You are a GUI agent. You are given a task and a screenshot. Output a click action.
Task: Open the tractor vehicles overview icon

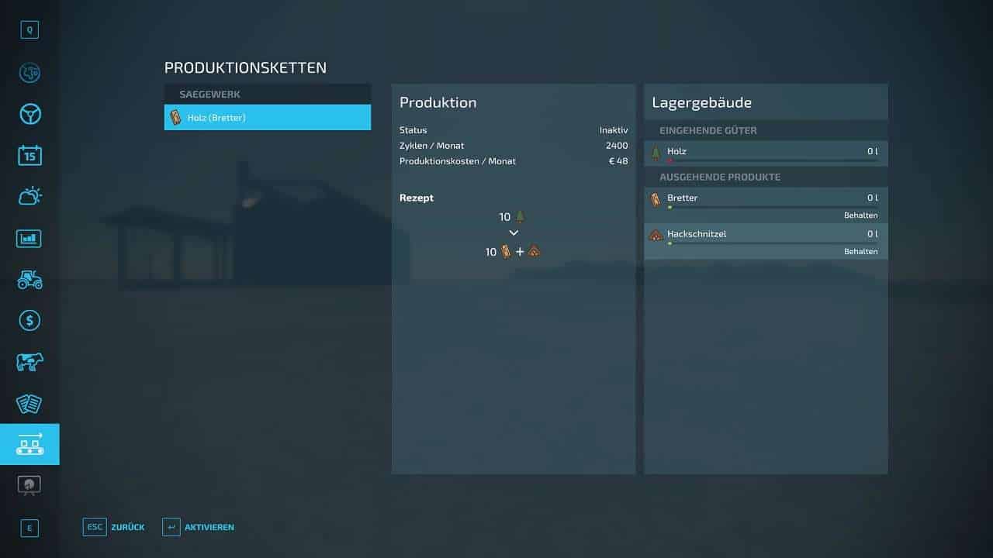[29, 279]
